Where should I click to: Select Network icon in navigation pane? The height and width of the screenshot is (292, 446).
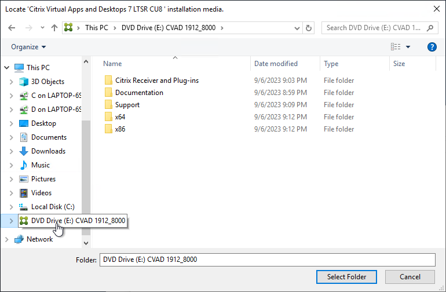pyautogui.click(x=19, y=239)
